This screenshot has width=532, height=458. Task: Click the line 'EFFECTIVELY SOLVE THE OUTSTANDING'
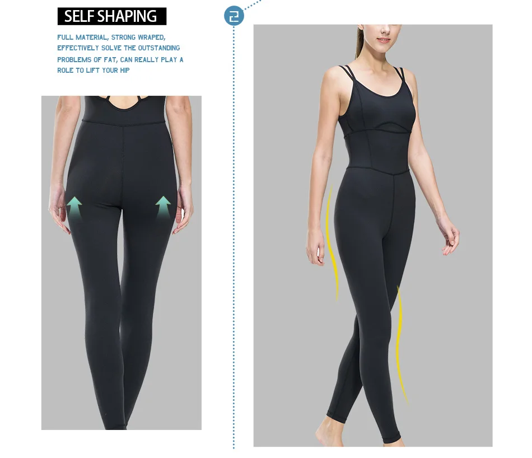point(118,48)
